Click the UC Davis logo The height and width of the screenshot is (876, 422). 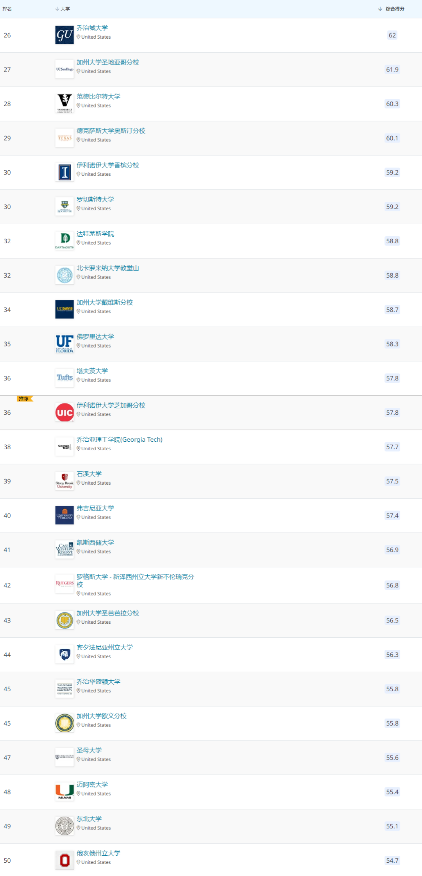click(64, 309)
